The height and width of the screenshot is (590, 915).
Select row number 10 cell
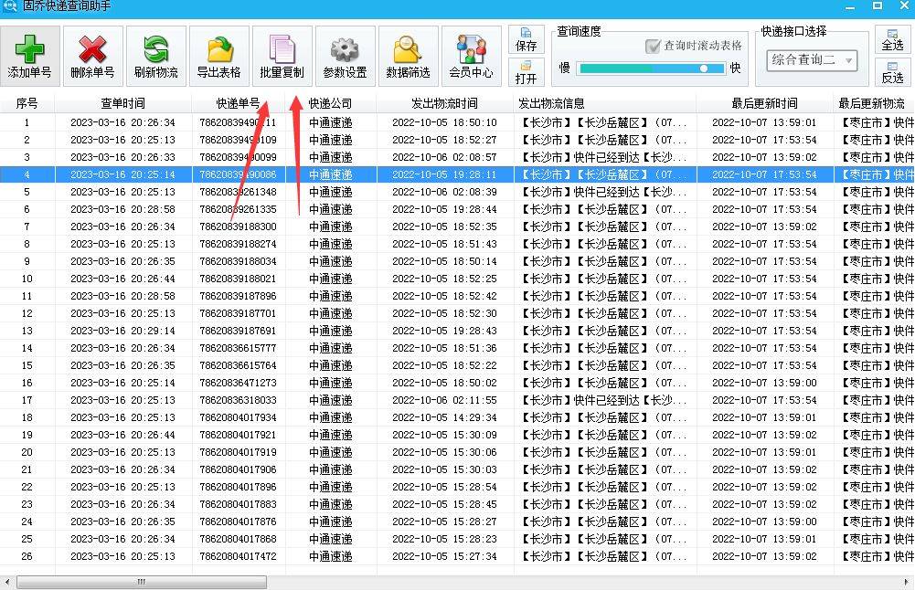point(27,279)
